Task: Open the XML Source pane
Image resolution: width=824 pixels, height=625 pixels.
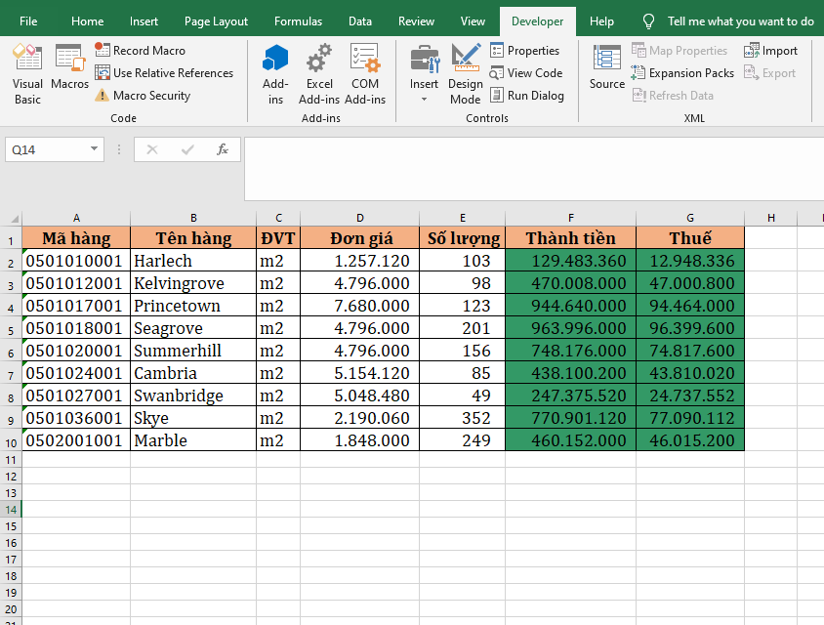Action: coord(607,68)
